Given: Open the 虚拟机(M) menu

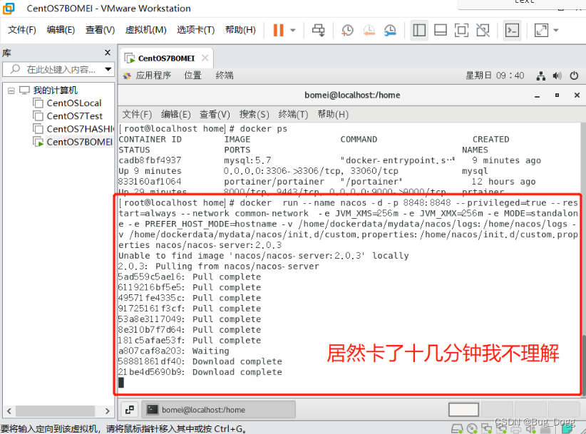Looking at the screenshot, I should click(x=145, y=30).
